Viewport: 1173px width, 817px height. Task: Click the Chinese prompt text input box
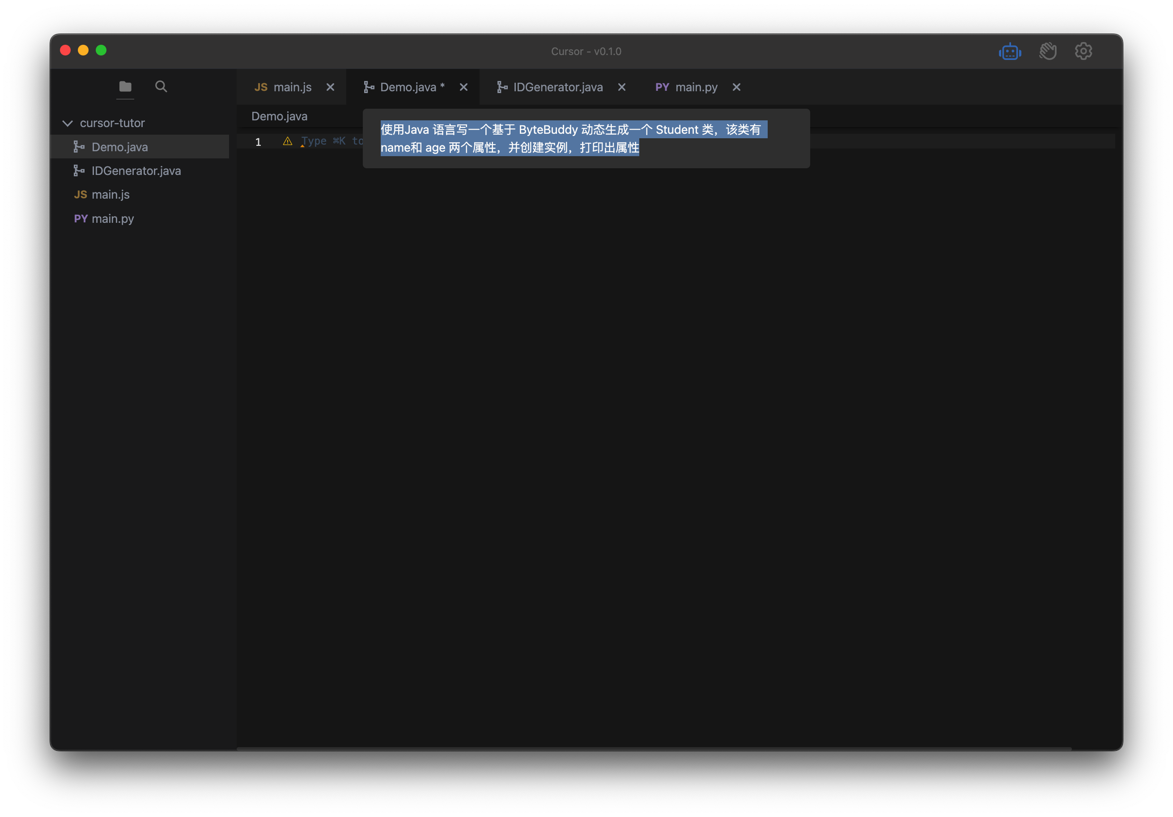pos(586,138)
